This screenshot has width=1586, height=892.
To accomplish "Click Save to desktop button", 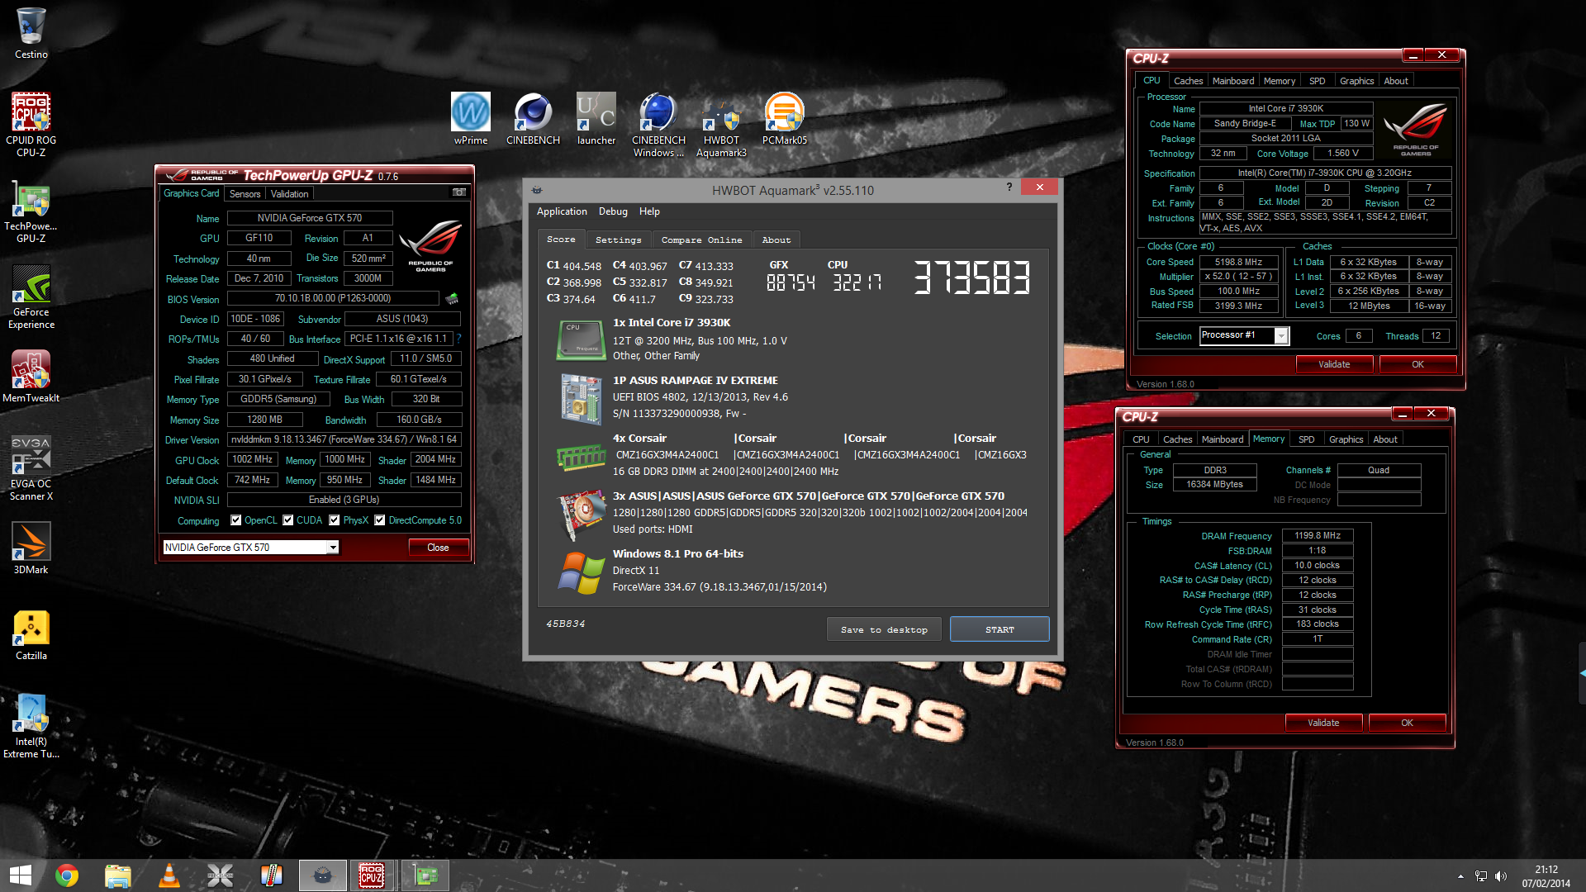I will point(884,629).
